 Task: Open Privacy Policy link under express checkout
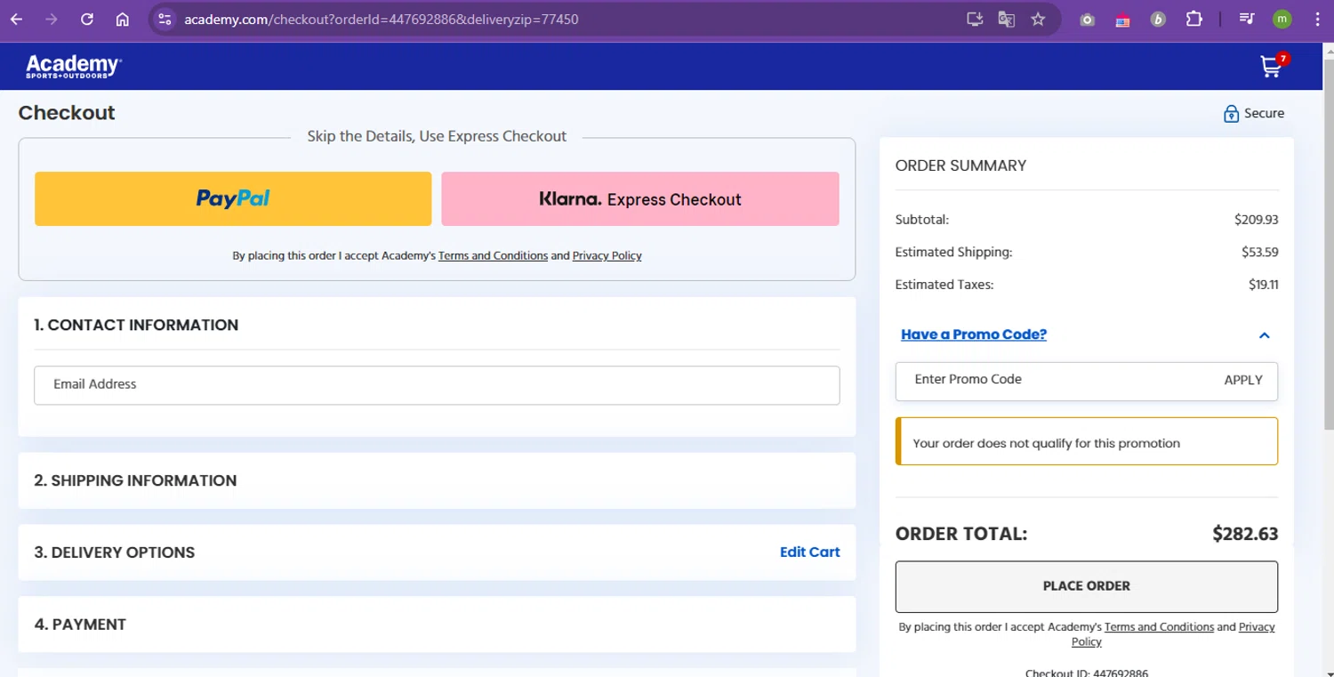click(x=607, y=255)
